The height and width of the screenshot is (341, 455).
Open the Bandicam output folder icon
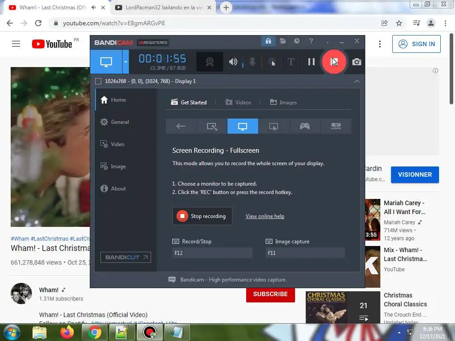click(x=283, y=41)
